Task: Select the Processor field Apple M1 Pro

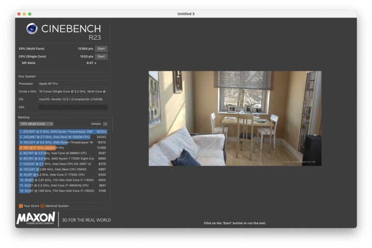Action: tap(73, 84)
